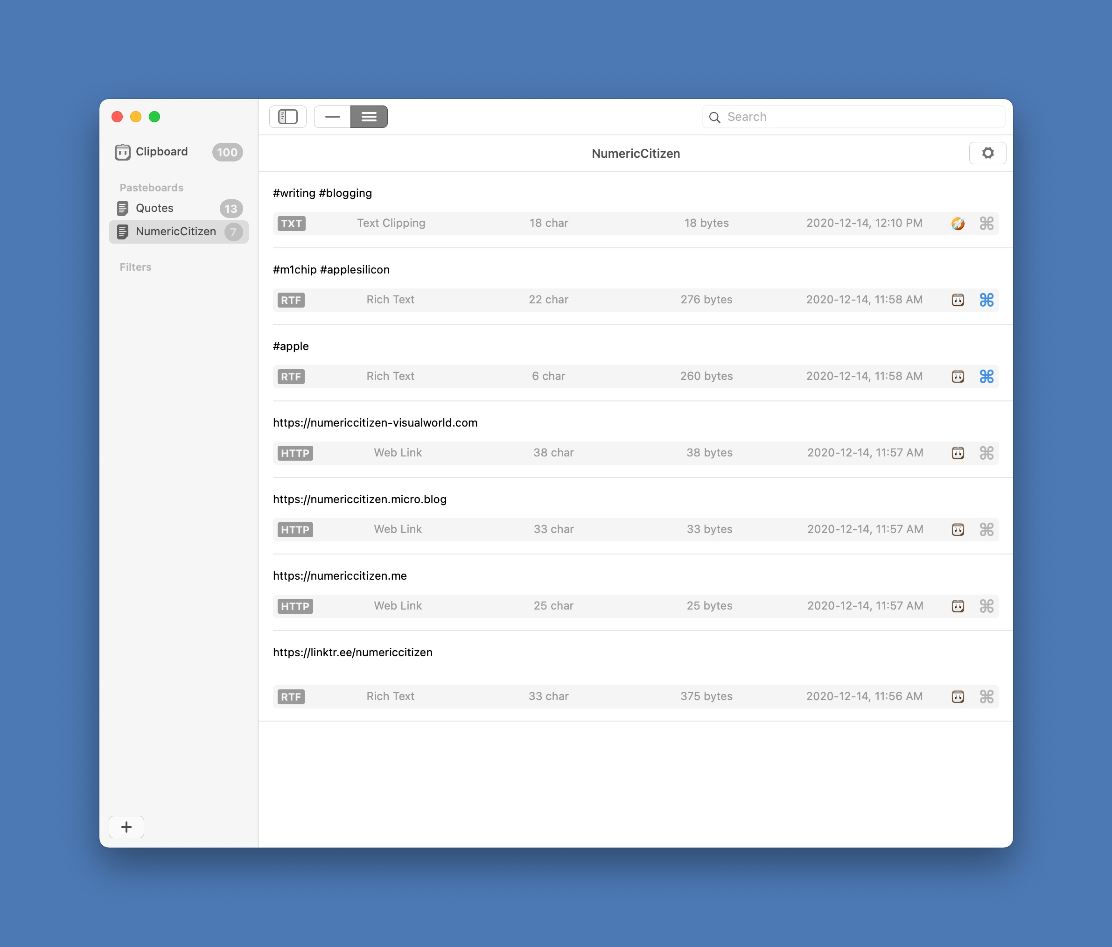Select the https://numericcitizen.micro.blog clipping

[x=360, y=499]
